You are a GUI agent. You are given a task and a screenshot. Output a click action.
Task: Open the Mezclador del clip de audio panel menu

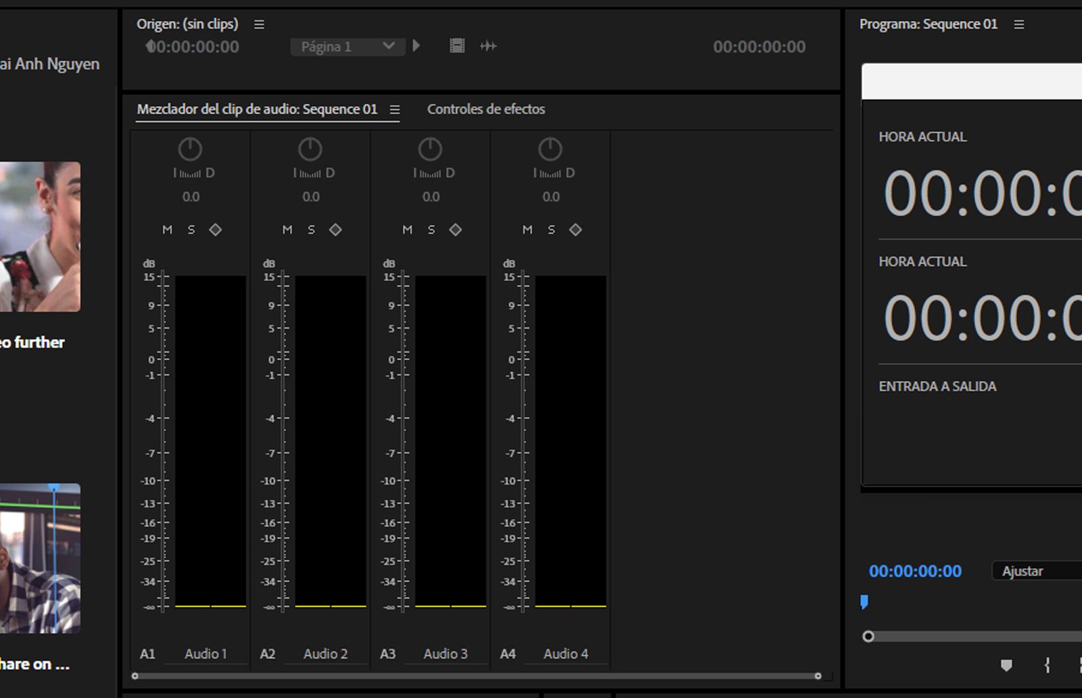coord(395,109)
